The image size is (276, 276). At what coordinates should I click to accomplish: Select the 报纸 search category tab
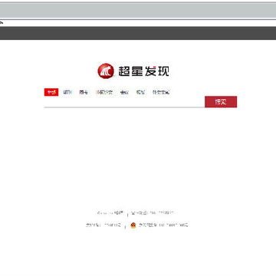click(x=140, y=92)
